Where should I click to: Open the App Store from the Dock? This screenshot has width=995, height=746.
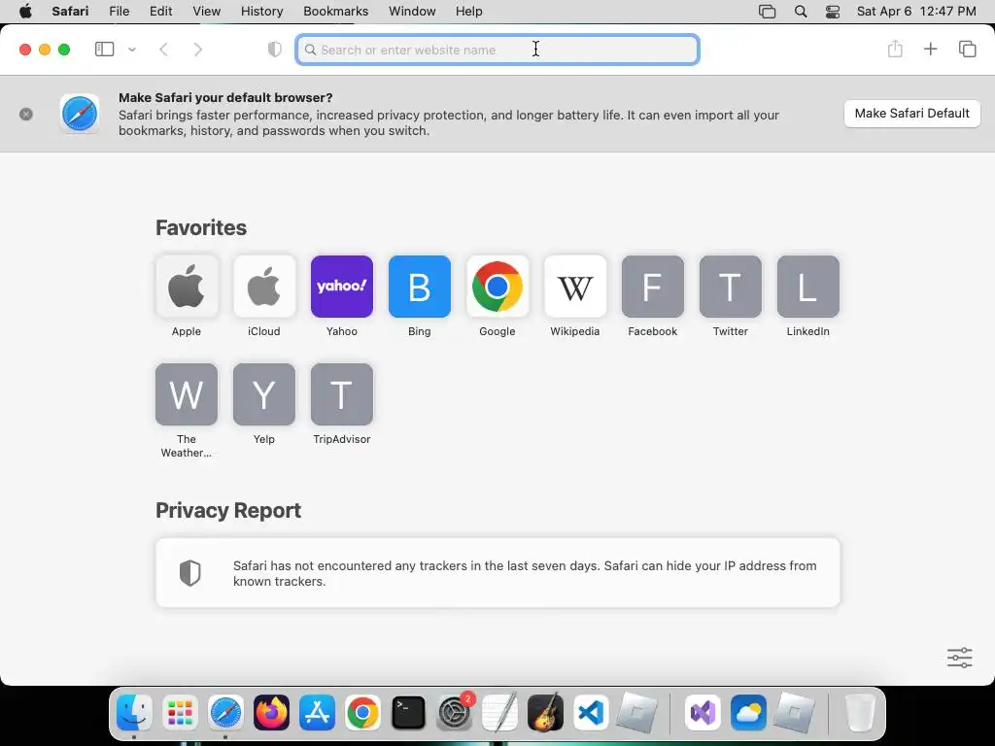click(318, 712)
